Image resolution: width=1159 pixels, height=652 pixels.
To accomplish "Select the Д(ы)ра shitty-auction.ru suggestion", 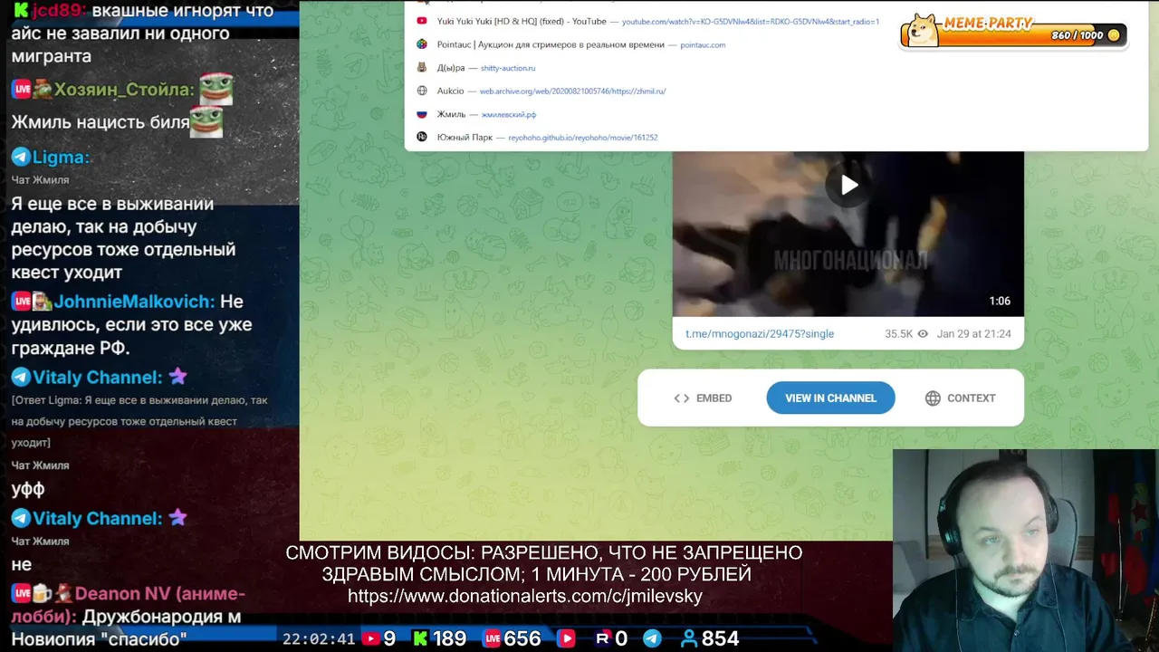I will [776, 68].
